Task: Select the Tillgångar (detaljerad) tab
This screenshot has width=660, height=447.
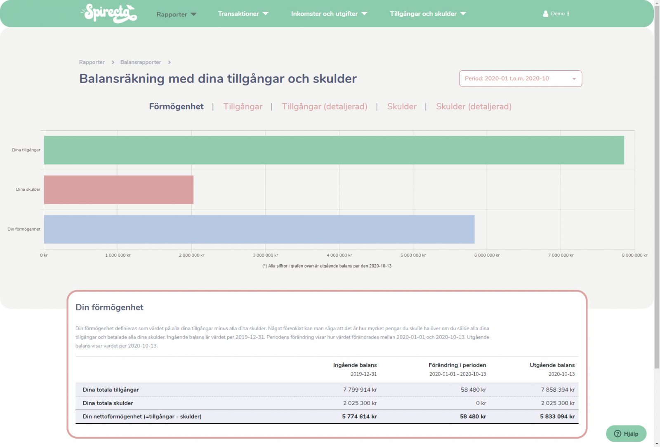Action: [324, 106]
